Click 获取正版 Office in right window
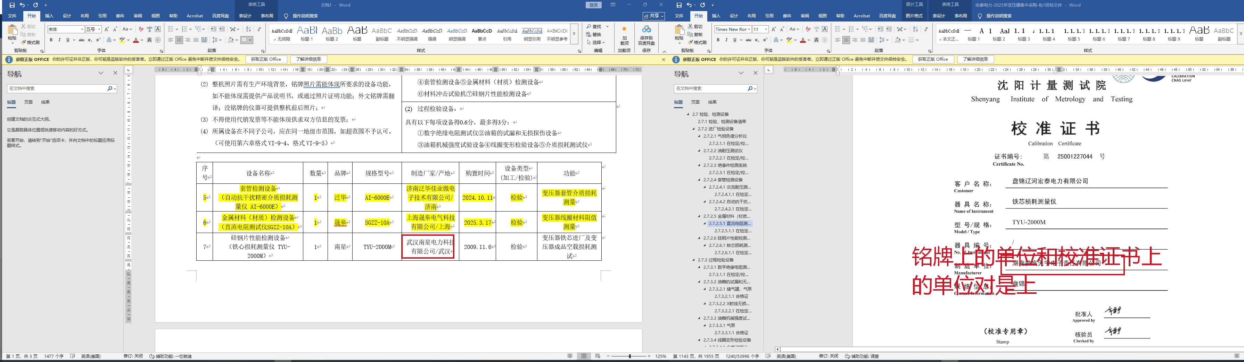1244x362 pixels. point(933,59)
